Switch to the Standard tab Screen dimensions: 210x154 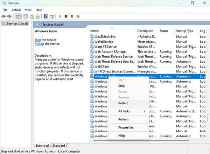[x=59, y=146]
